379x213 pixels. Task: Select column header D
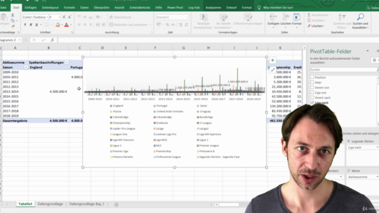point(102,48)
